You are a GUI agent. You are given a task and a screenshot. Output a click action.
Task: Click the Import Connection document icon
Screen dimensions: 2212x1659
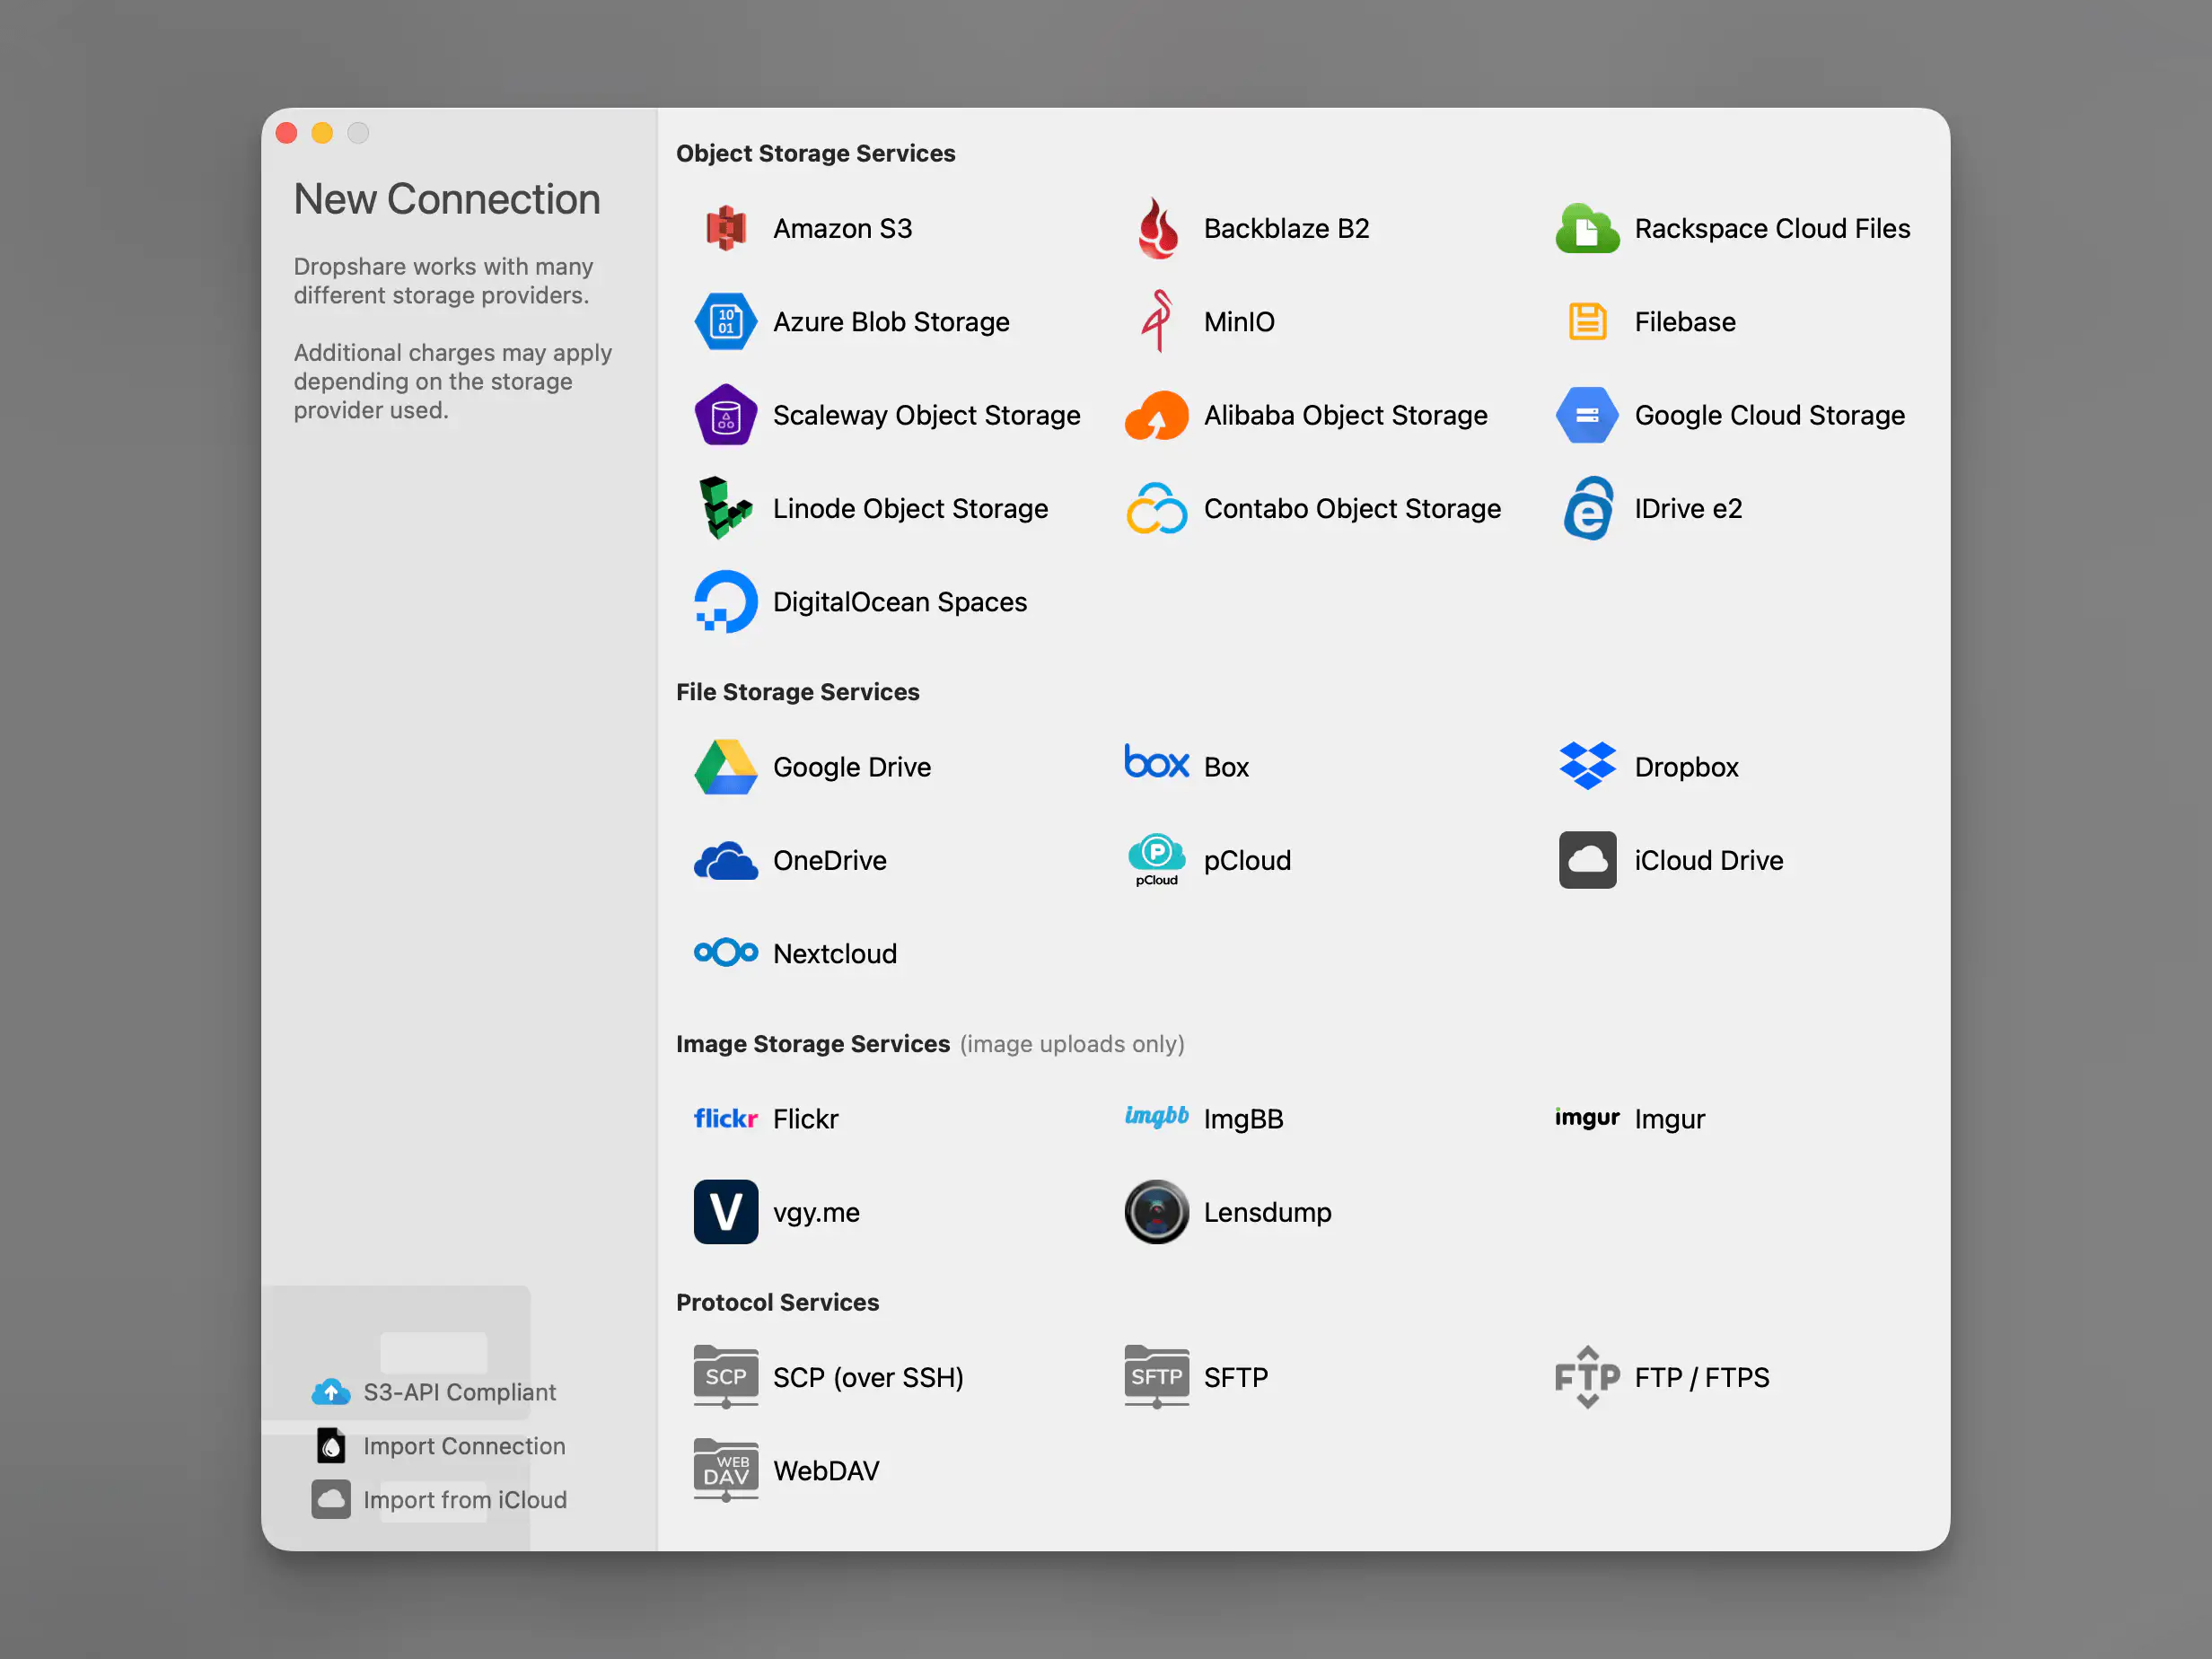tap(331, 1445)
